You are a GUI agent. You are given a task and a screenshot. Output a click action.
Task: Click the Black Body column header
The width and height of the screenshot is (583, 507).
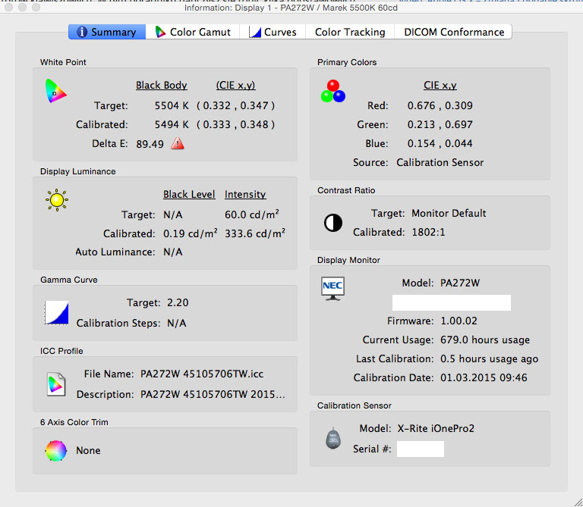[162, 85]
